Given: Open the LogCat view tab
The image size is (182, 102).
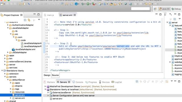Looking at the screenshot, I should 117,82.
